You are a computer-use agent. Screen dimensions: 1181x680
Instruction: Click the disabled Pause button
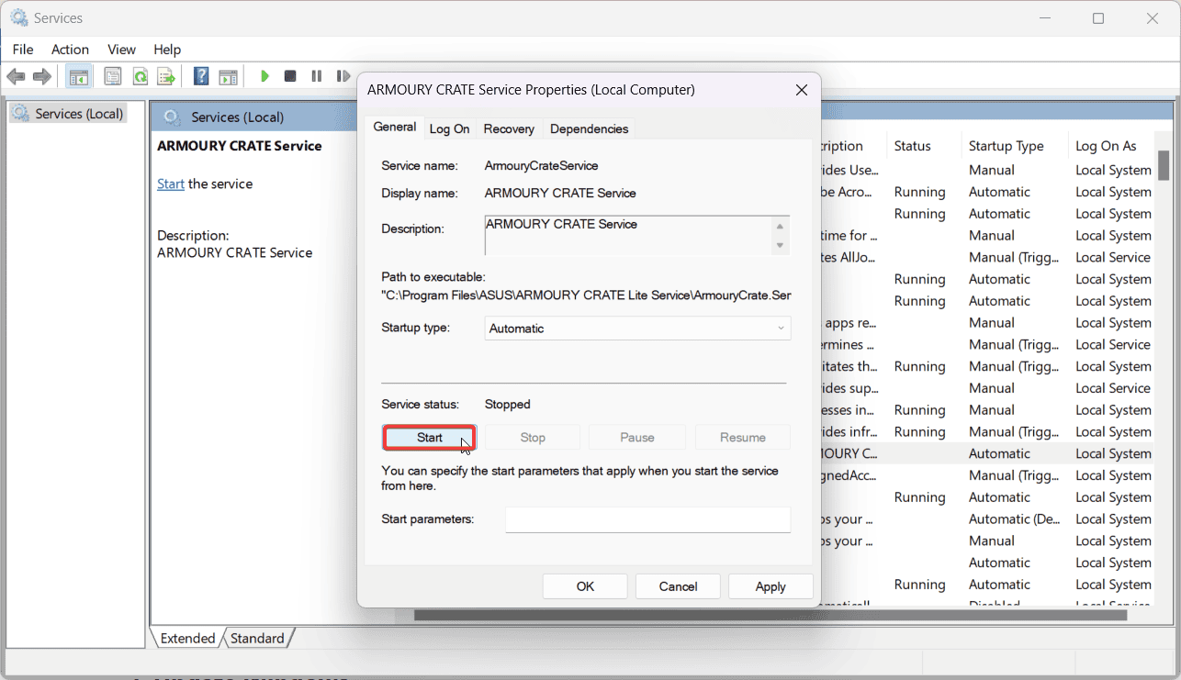click(637, 438)
